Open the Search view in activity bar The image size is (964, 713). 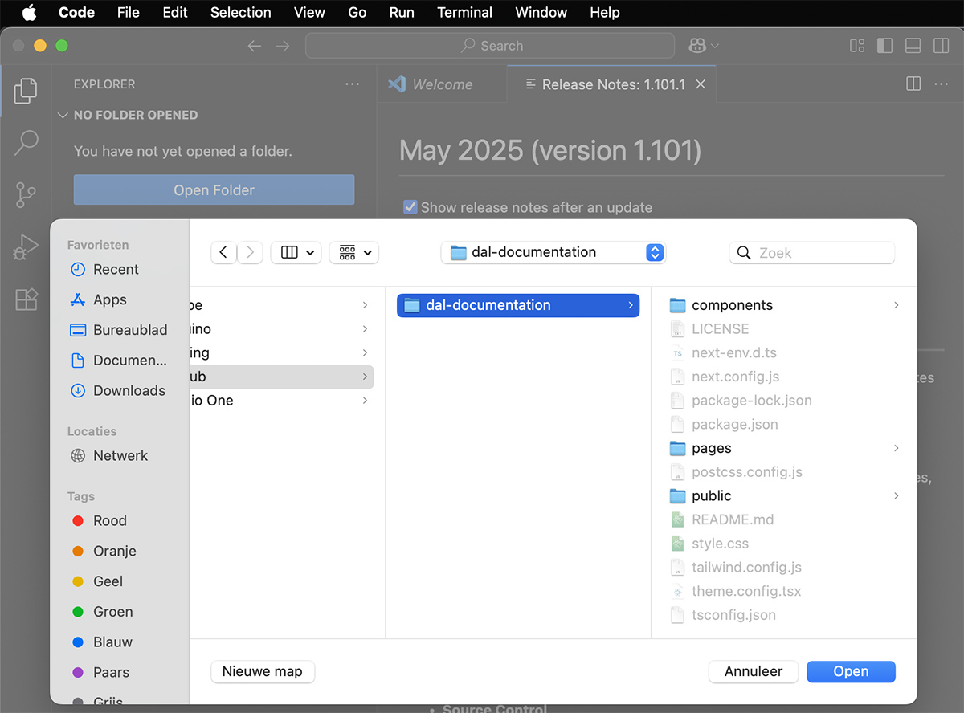click(26, 143)
